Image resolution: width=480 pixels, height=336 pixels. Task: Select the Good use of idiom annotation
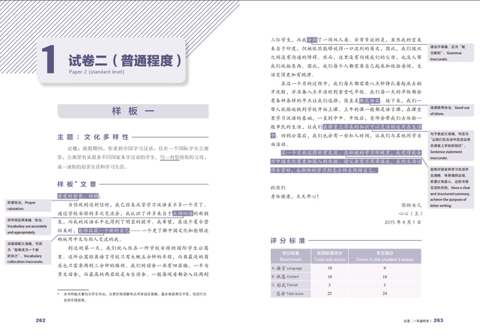(x=451, y=111)
